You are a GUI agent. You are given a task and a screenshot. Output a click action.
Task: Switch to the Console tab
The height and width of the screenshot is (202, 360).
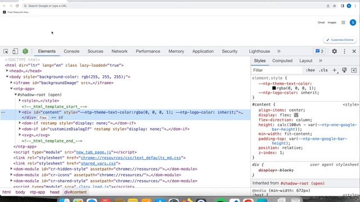coord(71,51)
